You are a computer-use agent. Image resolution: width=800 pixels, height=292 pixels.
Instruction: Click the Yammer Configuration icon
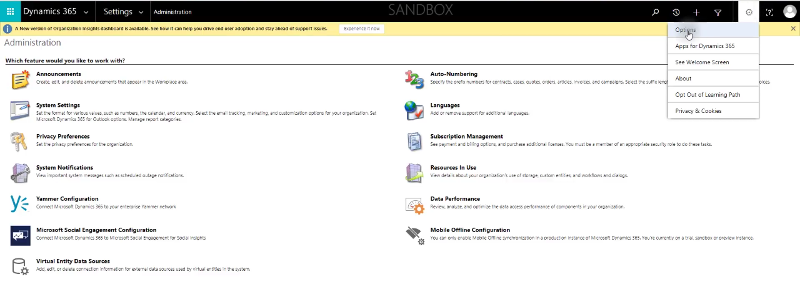pos(20,204)
